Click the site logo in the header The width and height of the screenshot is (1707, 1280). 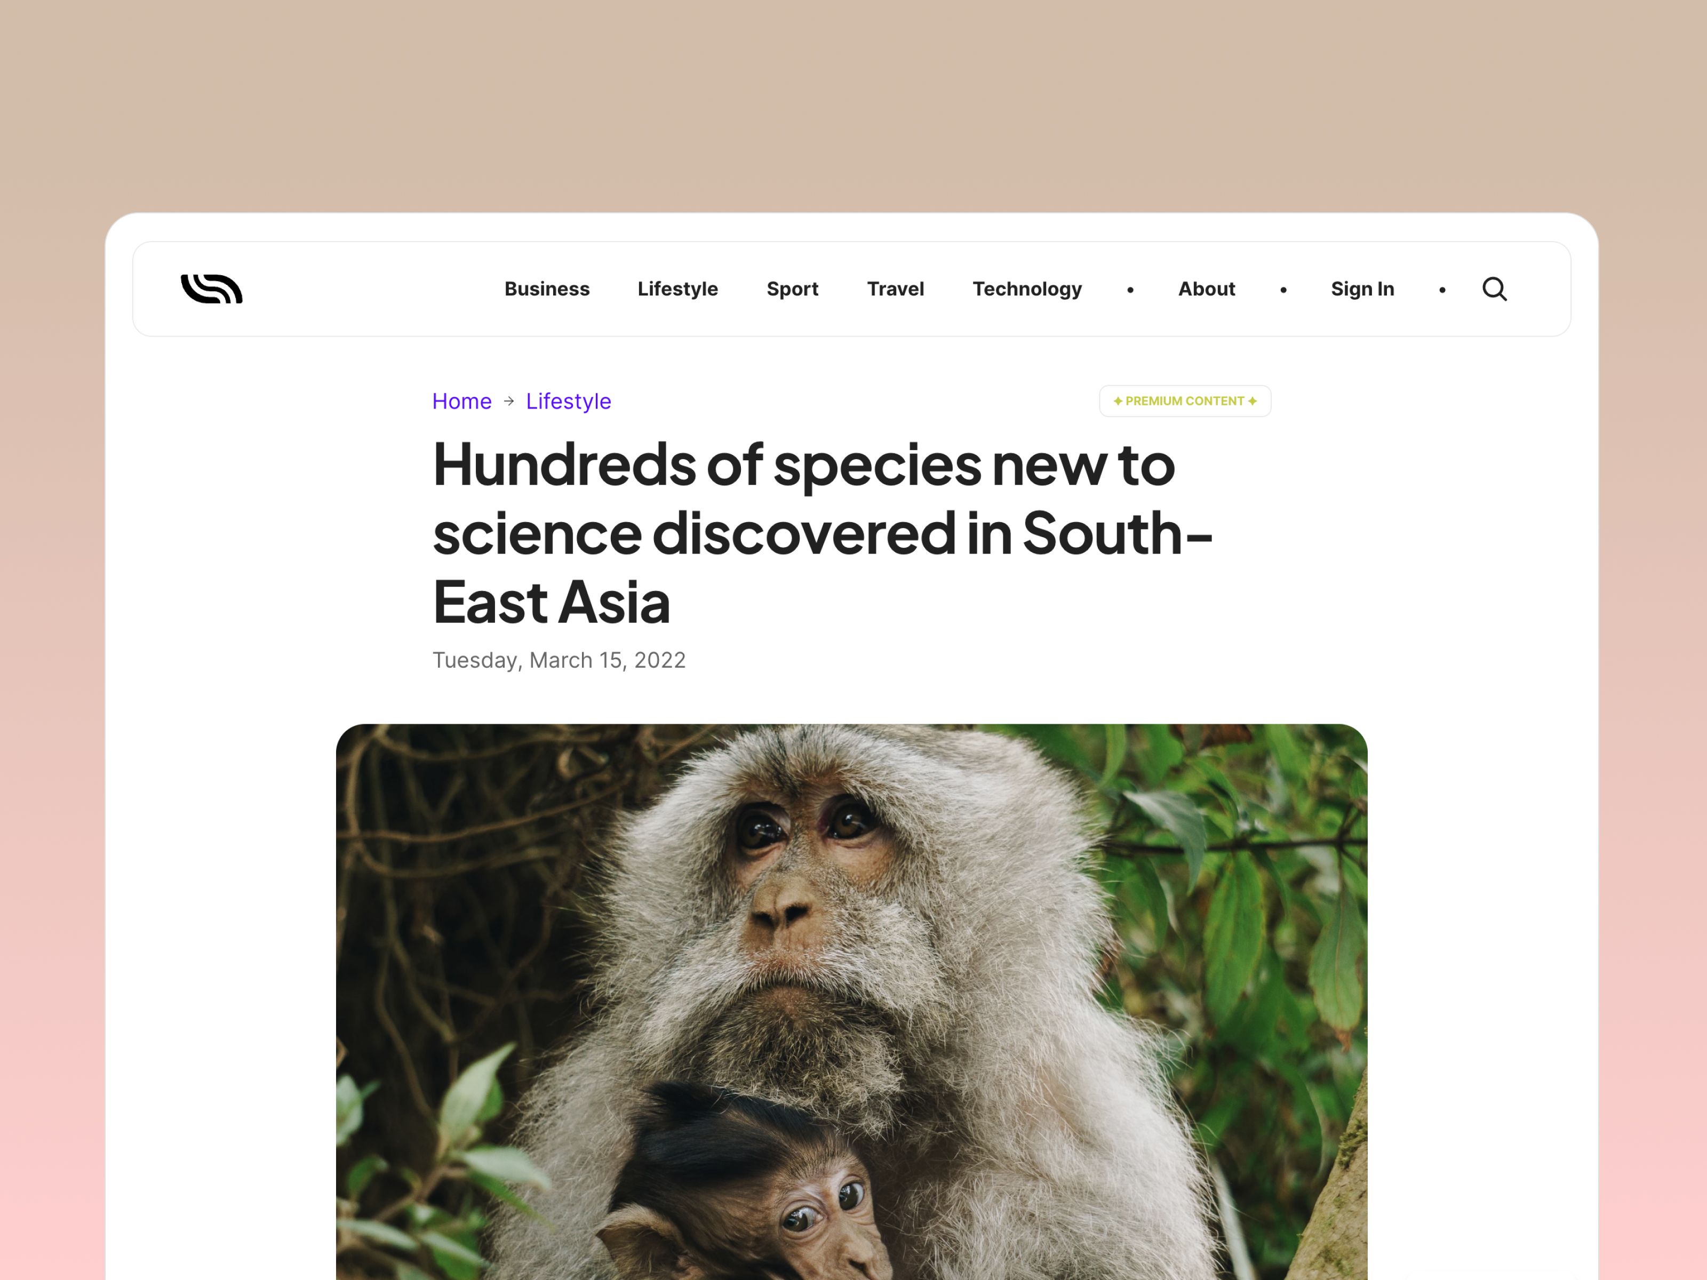pos(211,289)
